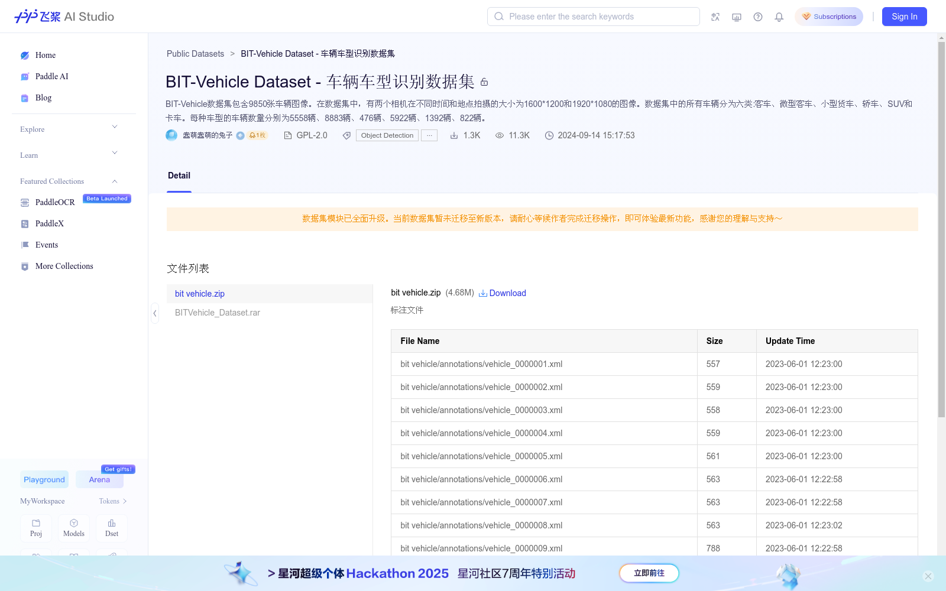Screen dimensions: 946x591
Task: Show more tags with ellipsis button
Action: coord(429,135)
